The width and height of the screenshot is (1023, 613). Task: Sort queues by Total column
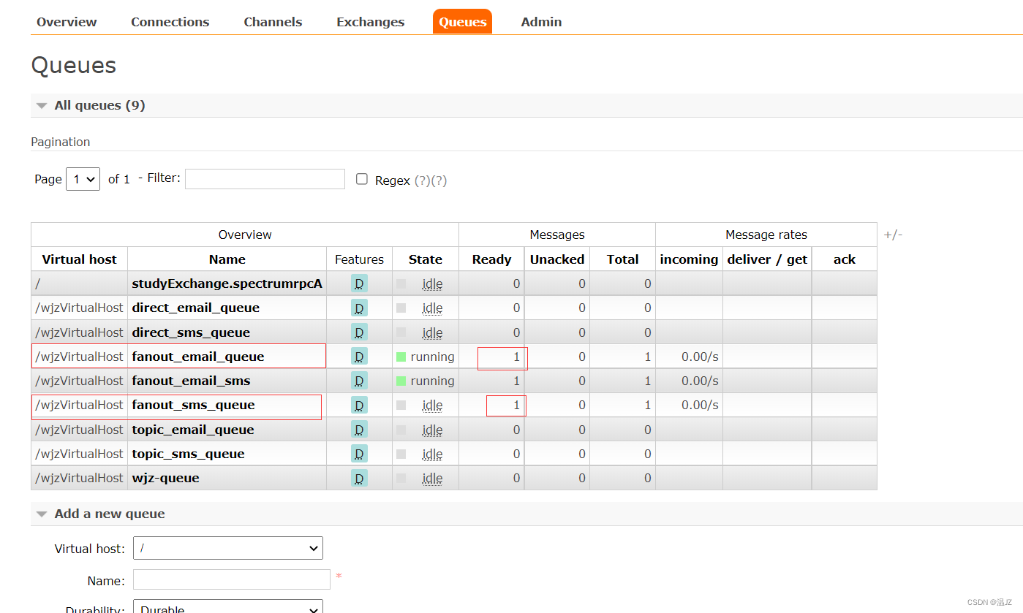click(622, 259)
